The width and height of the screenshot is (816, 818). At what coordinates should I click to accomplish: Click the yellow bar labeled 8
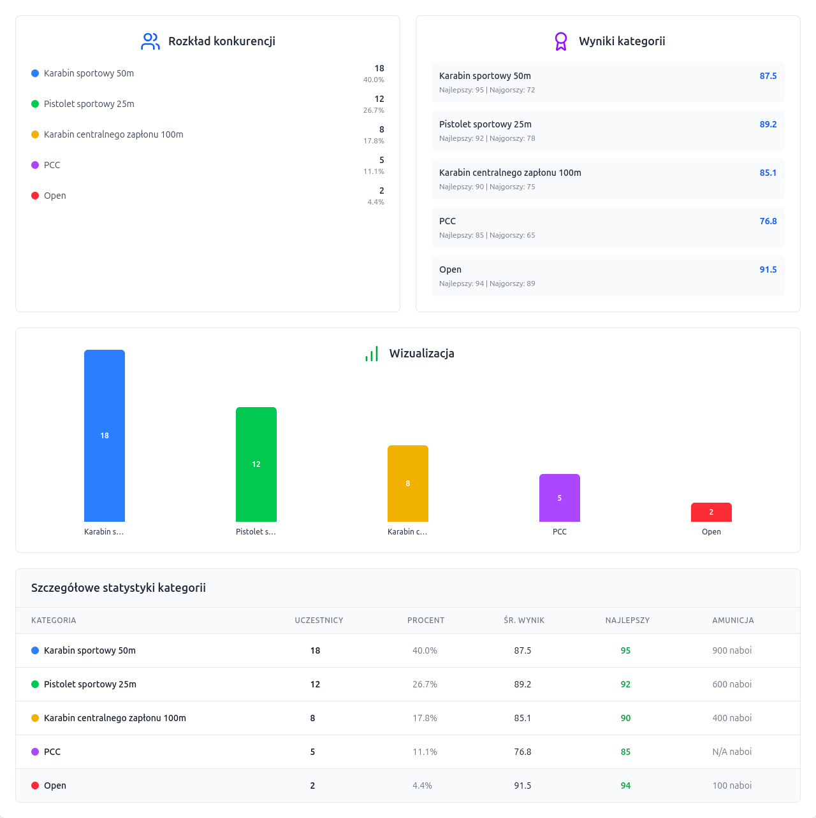point(408,484)
